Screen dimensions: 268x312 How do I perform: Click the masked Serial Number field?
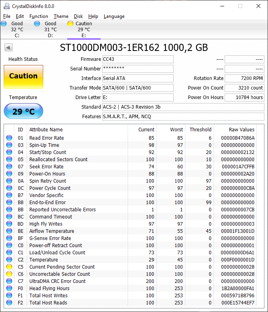click(x=138, y=68)
